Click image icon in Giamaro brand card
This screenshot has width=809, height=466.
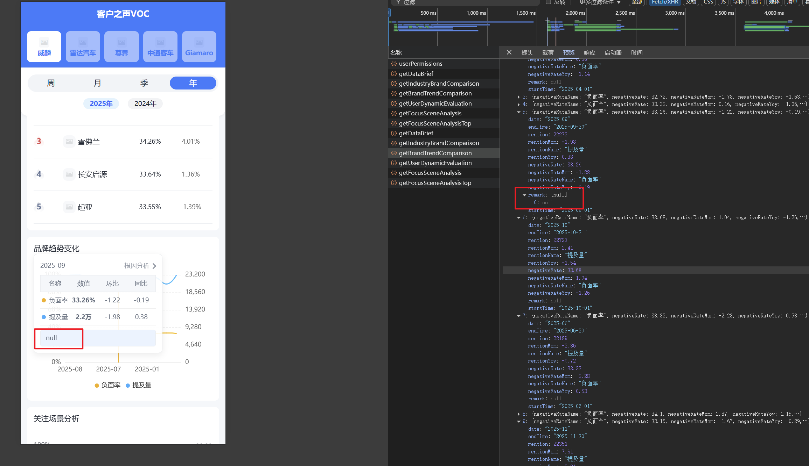(199, 42)
